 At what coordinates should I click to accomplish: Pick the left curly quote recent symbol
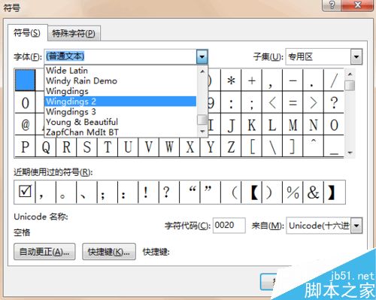coord(190,192)
